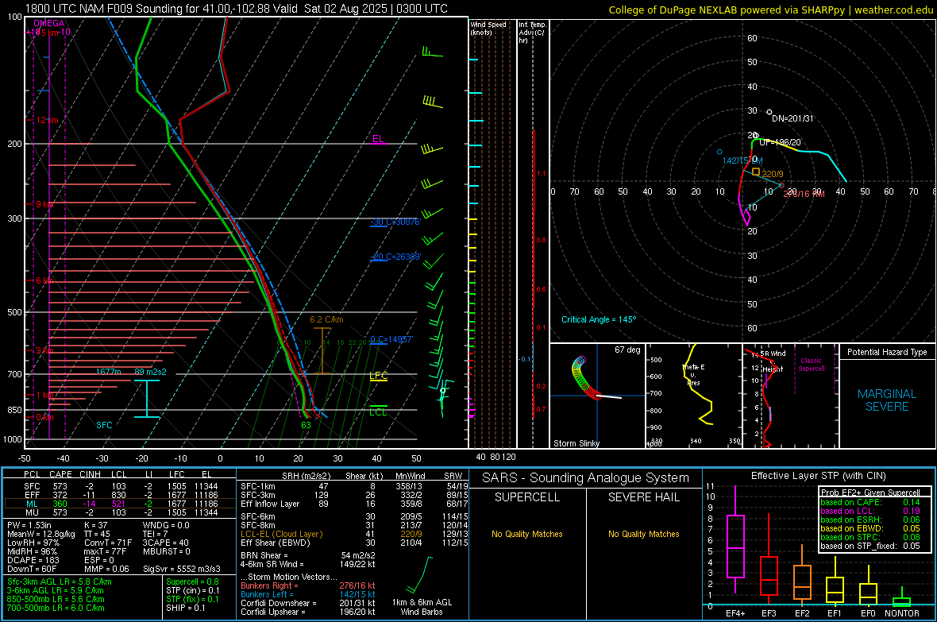
Task: Click the cyan '1677m' inflow layer label
Action: (109, 372)
